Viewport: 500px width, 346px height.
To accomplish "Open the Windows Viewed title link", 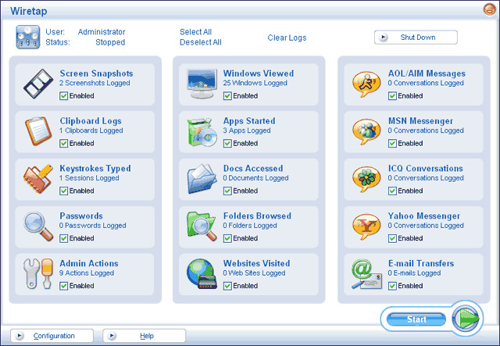I will tap(259, 73).
